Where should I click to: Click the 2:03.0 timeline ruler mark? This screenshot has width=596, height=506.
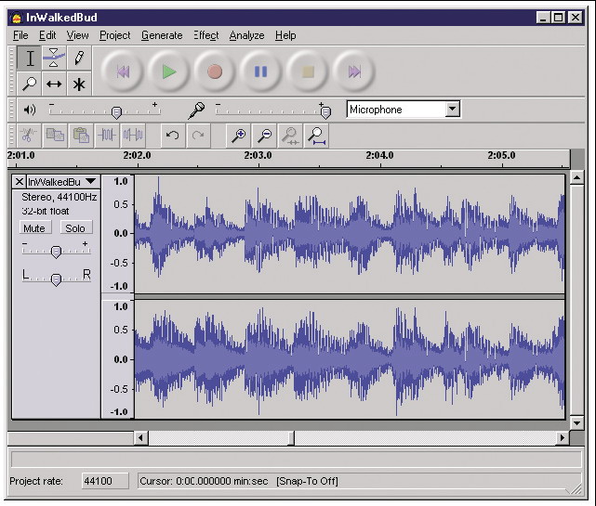(x=258, y=155)
